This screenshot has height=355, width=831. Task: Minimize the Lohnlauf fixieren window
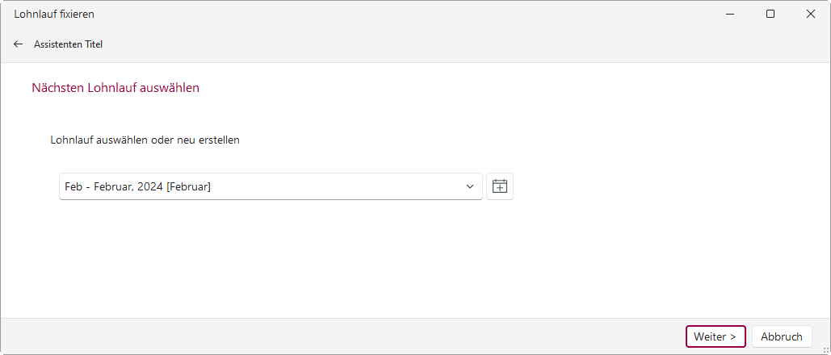click(x=729, y=14)
